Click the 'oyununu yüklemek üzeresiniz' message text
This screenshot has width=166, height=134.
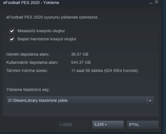click(x=71, y=17)
